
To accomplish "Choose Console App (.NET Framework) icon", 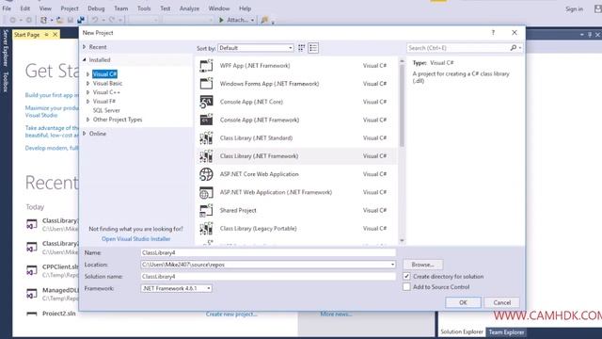I will (206, 120).
